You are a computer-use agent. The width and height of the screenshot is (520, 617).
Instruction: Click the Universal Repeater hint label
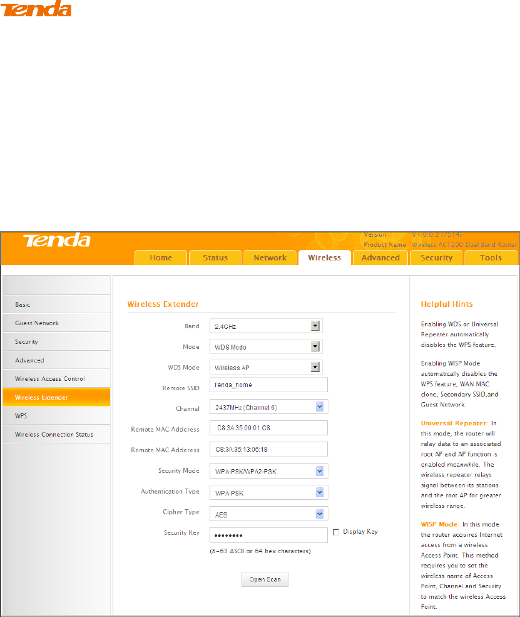(x=454, y=423)
